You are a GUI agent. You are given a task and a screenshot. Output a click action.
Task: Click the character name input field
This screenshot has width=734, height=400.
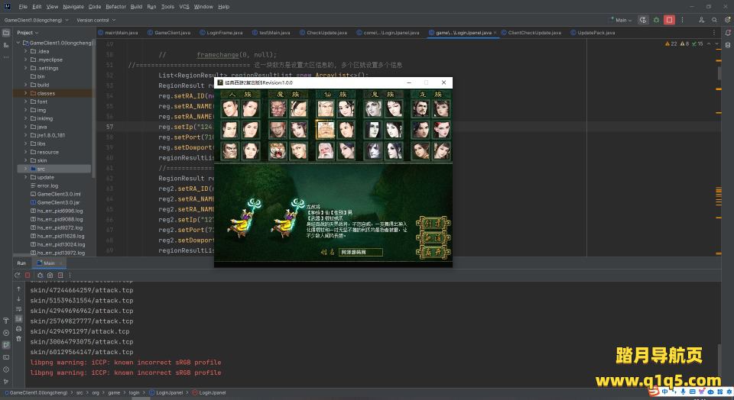click(x=360, y=251)
